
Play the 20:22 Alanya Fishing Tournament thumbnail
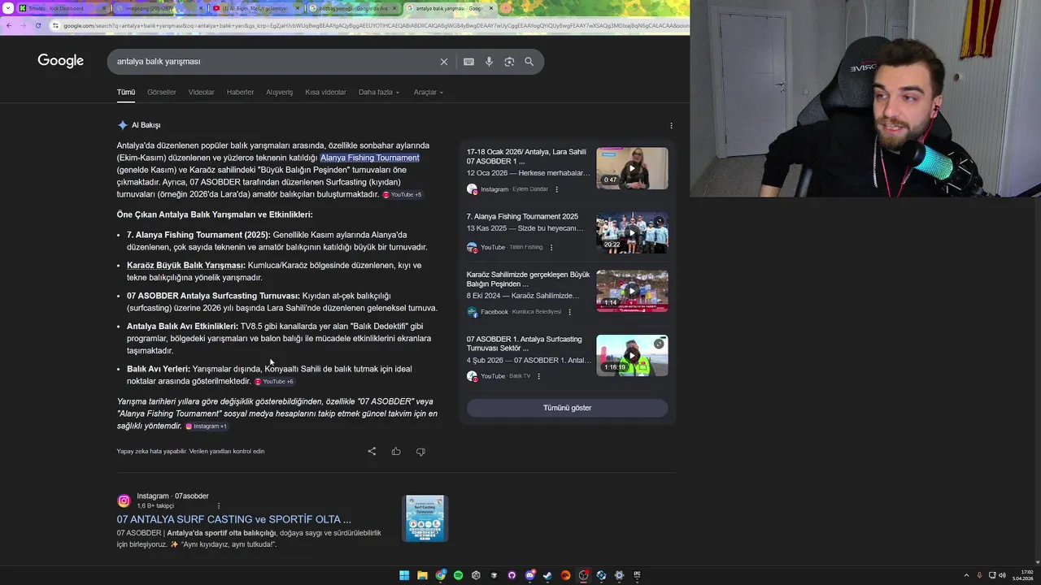coord(632,233)
